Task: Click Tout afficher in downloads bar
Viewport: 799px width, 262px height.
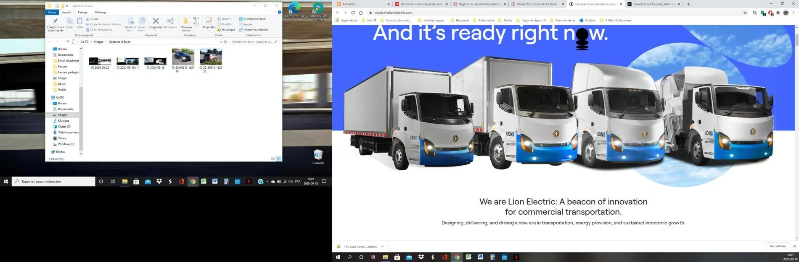Action: (x=778, y=246)
